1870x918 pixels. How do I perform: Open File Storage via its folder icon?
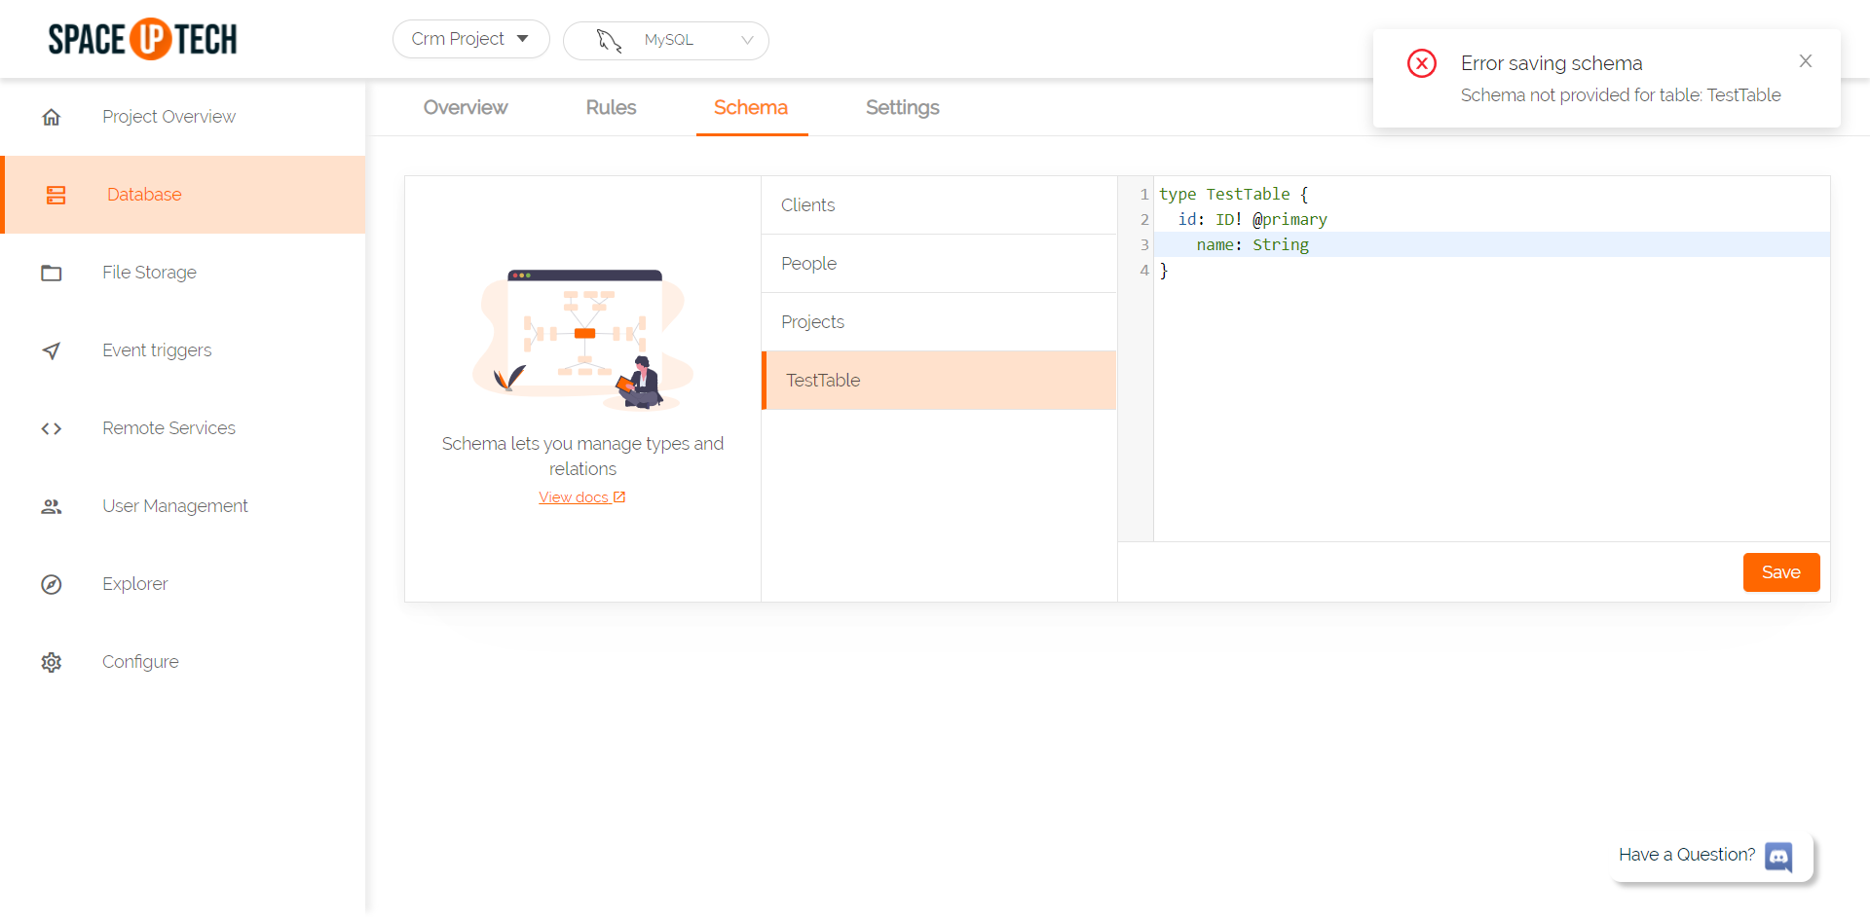(52, 273)
